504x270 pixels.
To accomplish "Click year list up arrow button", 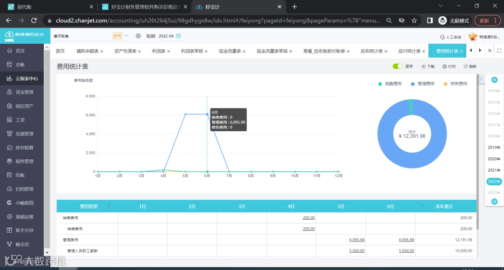I will 494,80.
